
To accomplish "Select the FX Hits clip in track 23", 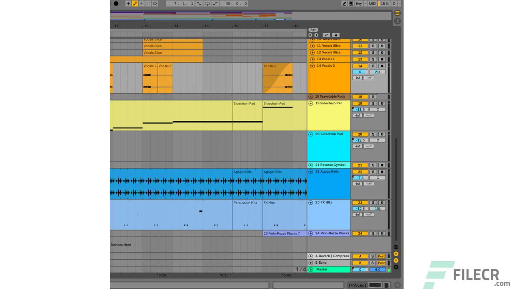I will coord(285,215).
